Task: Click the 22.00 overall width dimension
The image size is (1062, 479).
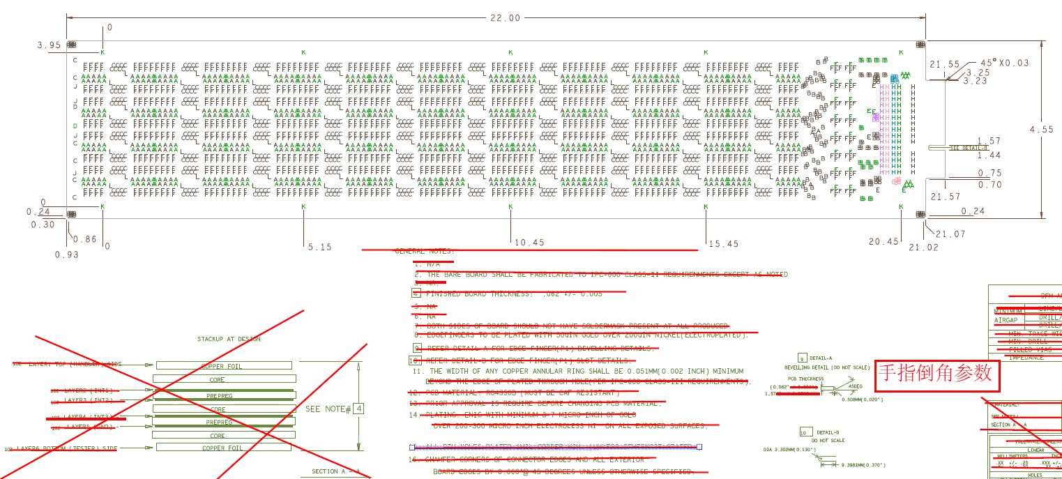Action: click(506, 18)
